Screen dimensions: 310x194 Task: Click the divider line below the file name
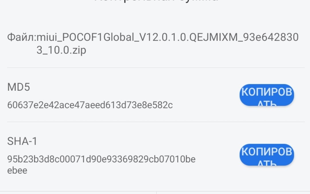coord(156,68)
